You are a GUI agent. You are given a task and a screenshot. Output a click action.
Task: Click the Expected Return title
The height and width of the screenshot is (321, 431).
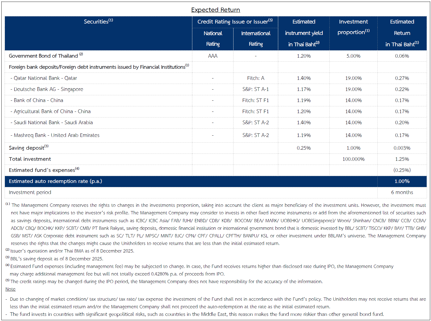[215, 10]
